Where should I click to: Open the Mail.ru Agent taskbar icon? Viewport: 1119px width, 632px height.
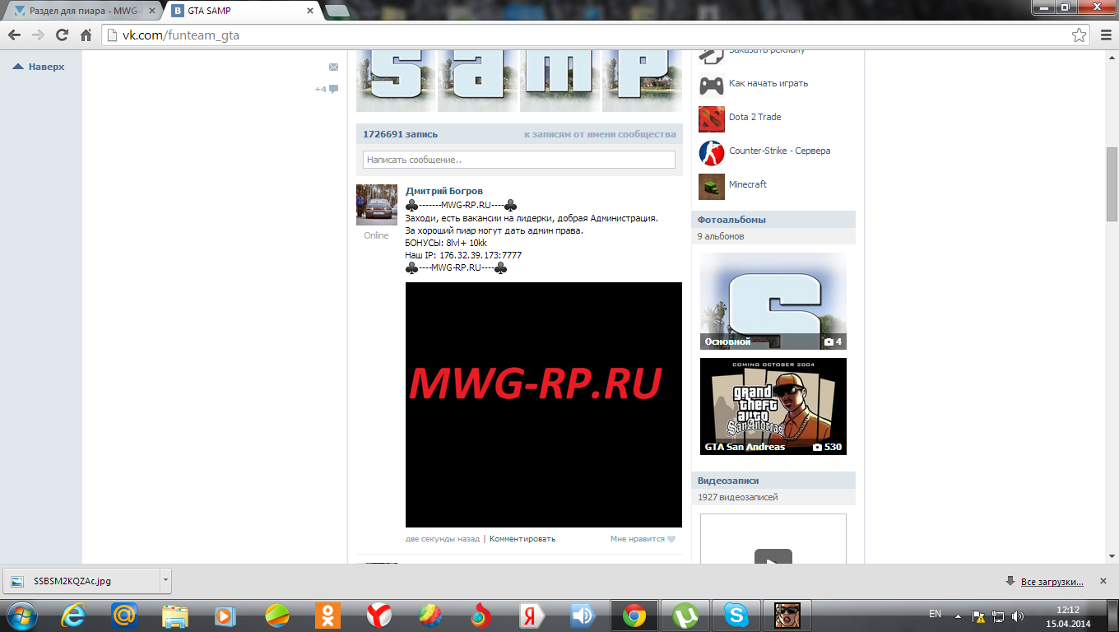click(x=124, y=616)
